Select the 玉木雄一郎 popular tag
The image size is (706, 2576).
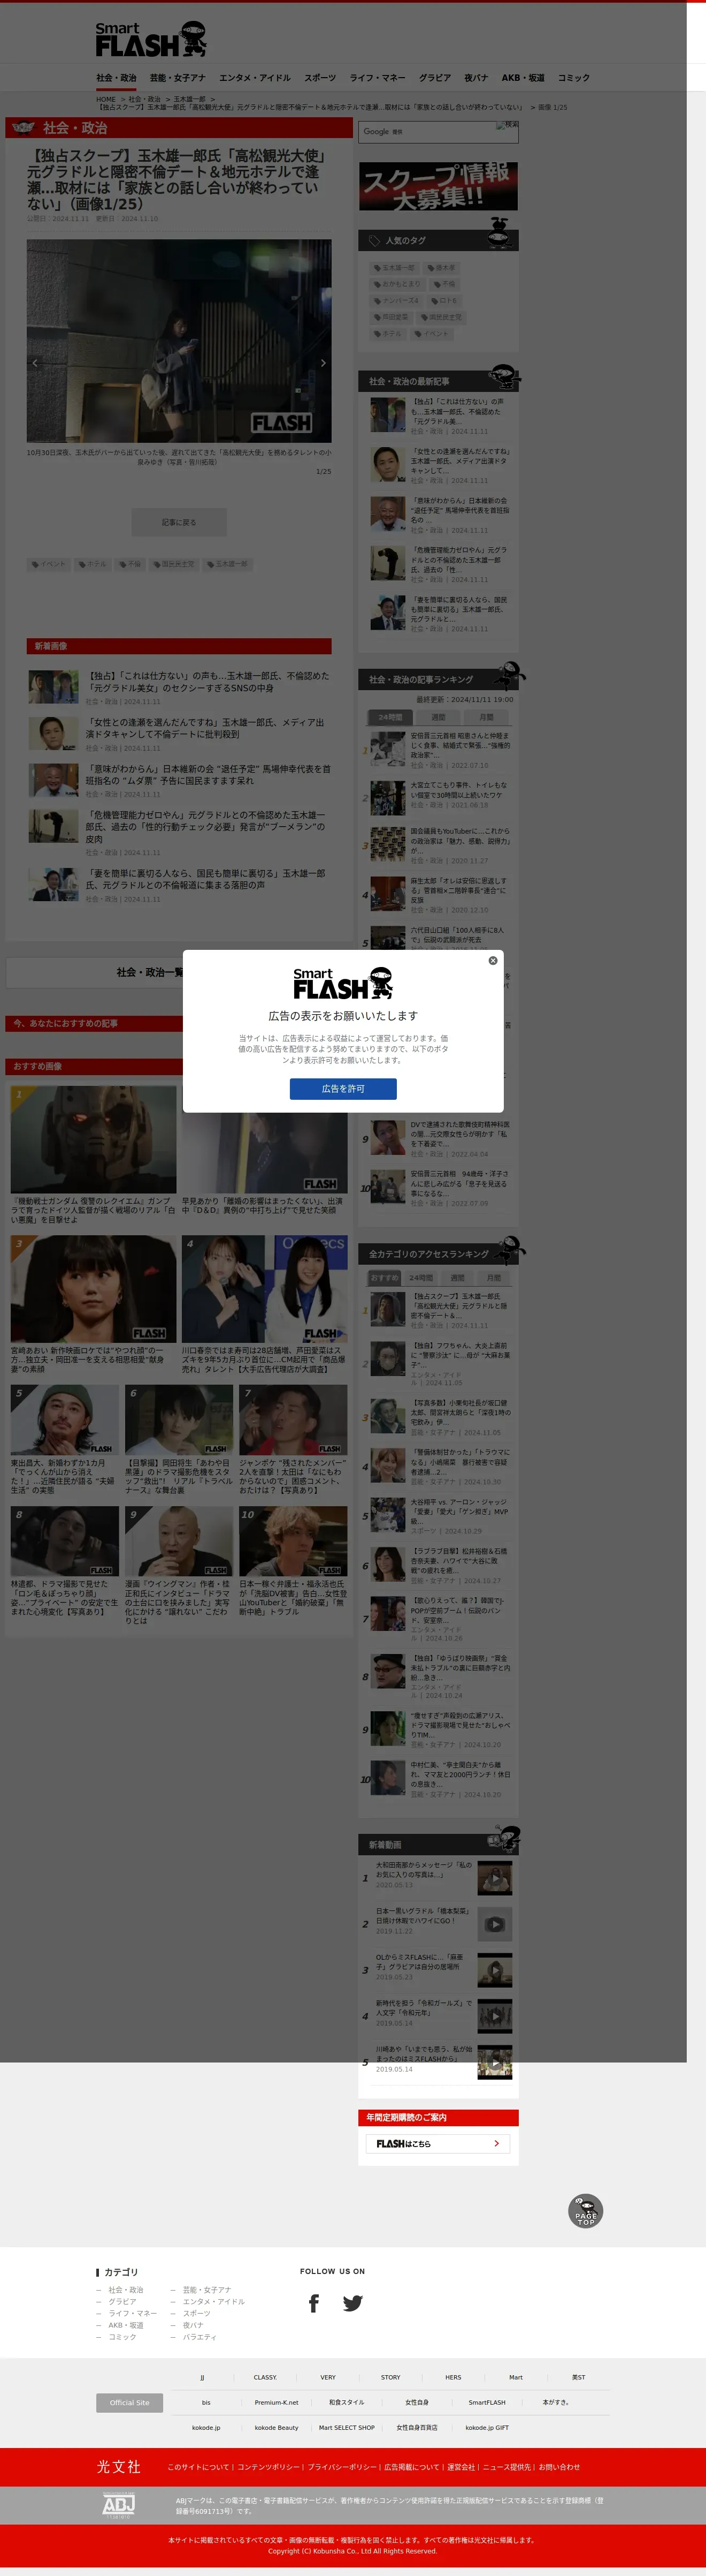point(394,268)
